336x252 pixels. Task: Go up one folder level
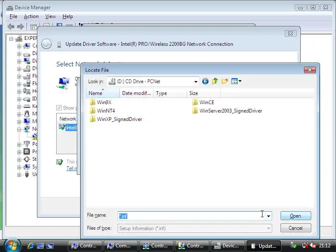pyautogui.click(x=215, y=81)
